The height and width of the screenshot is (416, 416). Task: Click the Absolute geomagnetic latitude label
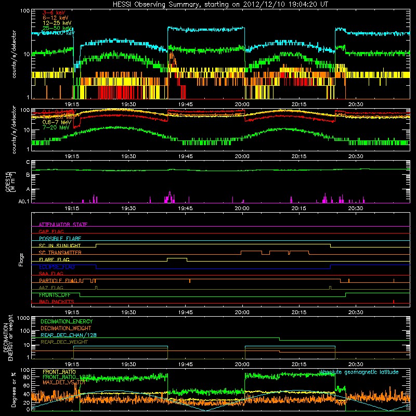click(359, 372)
